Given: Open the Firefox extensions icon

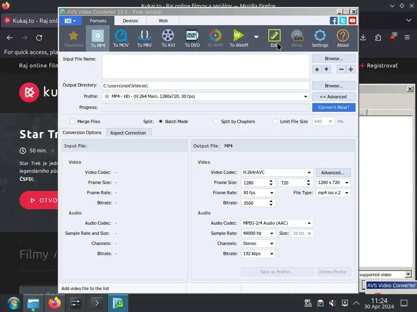Looking at the screenshot, I should coord(378,37).
